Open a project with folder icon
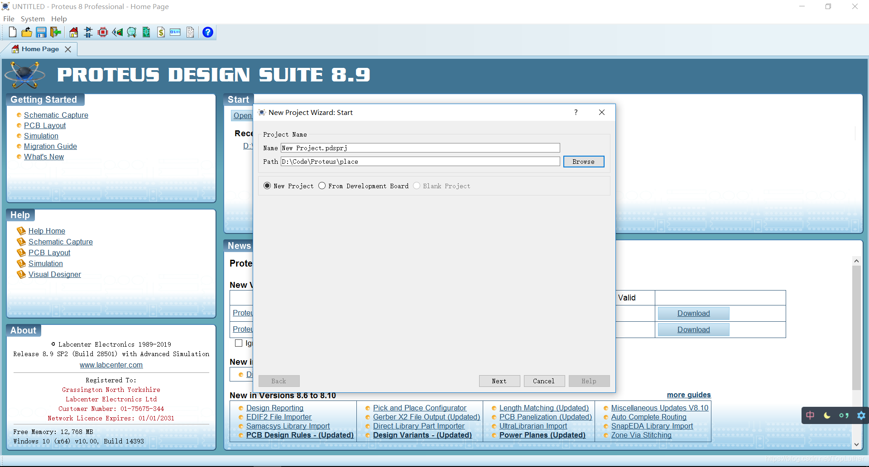 tap(27, 32)
